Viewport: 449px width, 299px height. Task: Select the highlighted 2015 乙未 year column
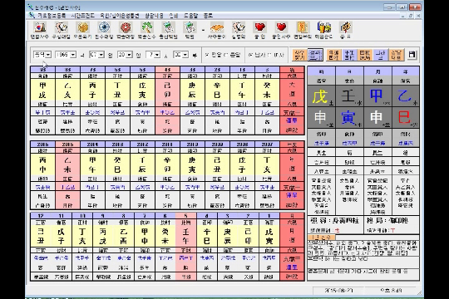pyautogui.click(x=67, y=174)
